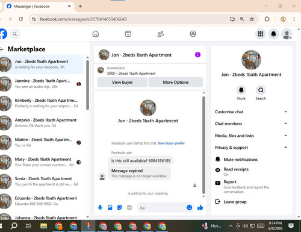
Task: Open the profile circle icon in top navigation
Action: pyautogui.click(x=193, y=34)
